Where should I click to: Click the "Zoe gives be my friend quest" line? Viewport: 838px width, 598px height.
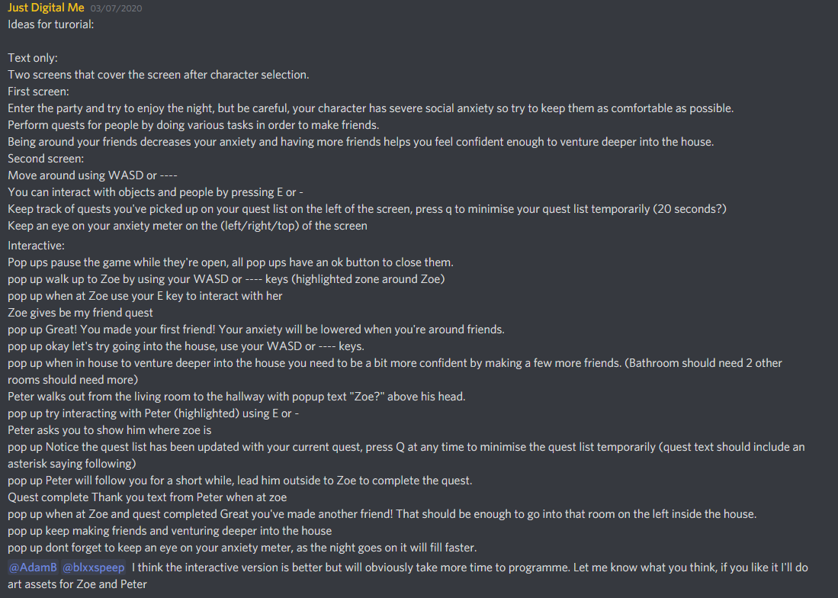pos(81,312)
